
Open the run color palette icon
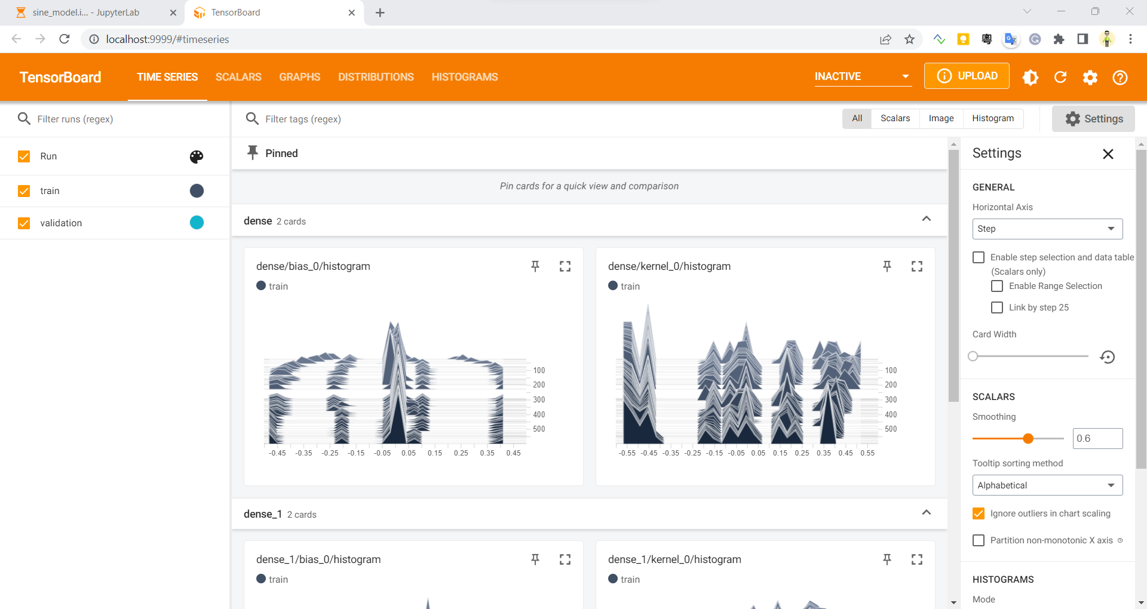(x=197, y=156)
